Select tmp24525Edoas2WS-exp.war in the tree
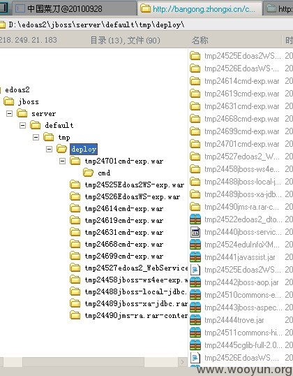 pos(134,185)
